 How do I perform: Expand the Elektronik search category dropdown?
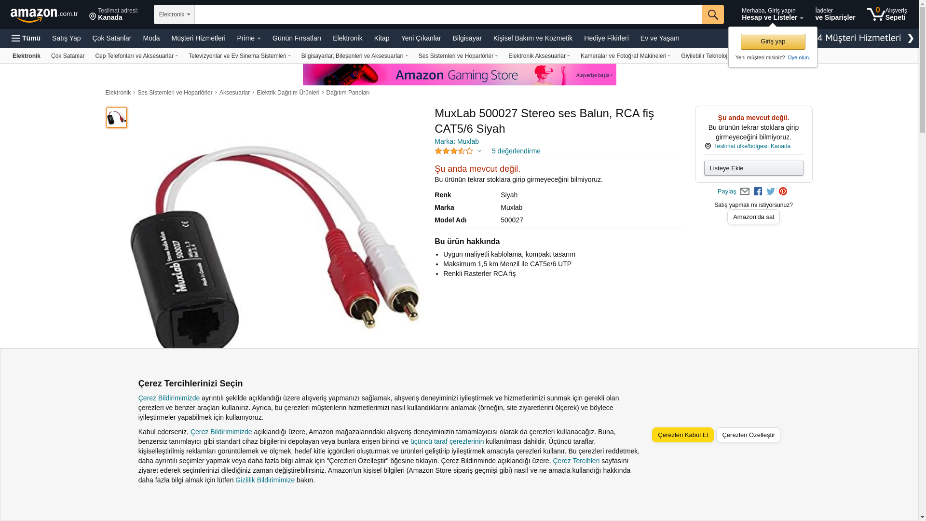[x=174, y=14]
